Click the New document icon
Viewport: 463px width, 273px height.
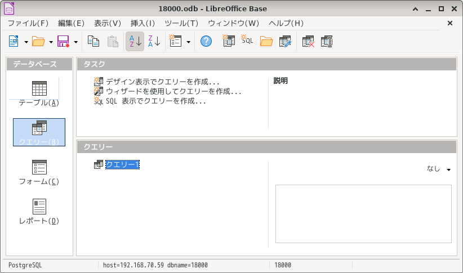coord(14,41)
